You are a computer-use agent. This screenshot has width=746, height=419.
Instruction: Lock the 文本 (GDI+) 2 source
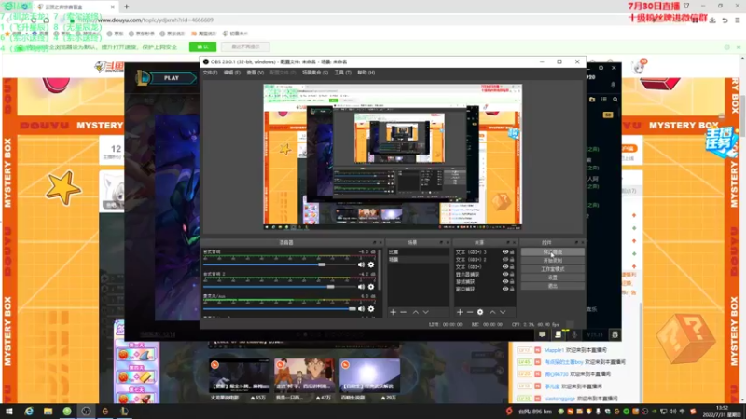tap(512, 260)
